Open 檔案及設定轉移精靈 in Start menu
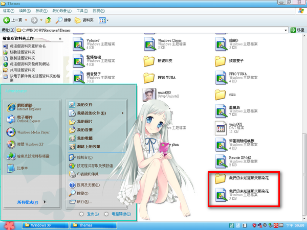The image size is (307, 230). (x=28, y=156)
